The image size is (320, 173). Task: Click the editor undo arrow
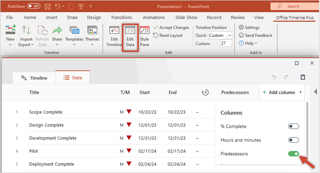[x=274, y=77]
